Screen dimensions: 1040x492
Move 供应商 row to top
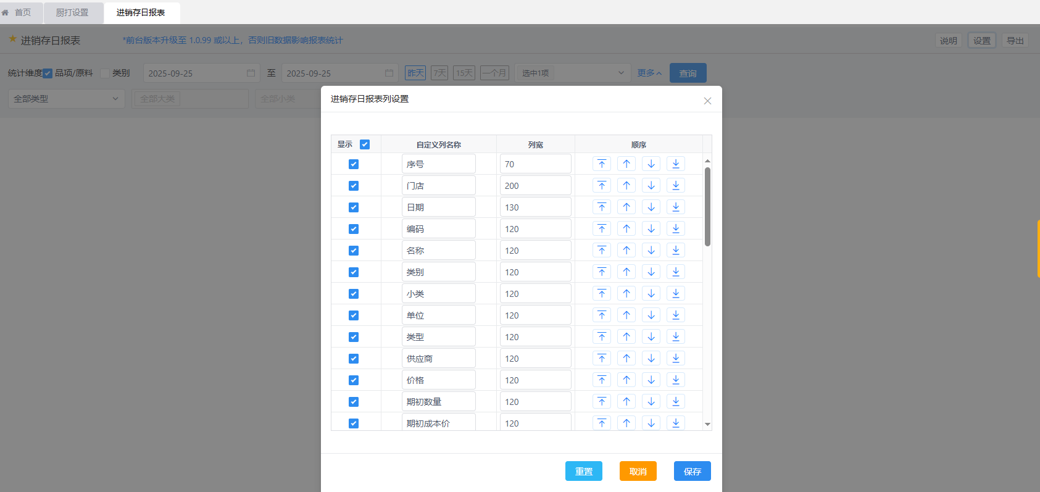pos(602,359)
